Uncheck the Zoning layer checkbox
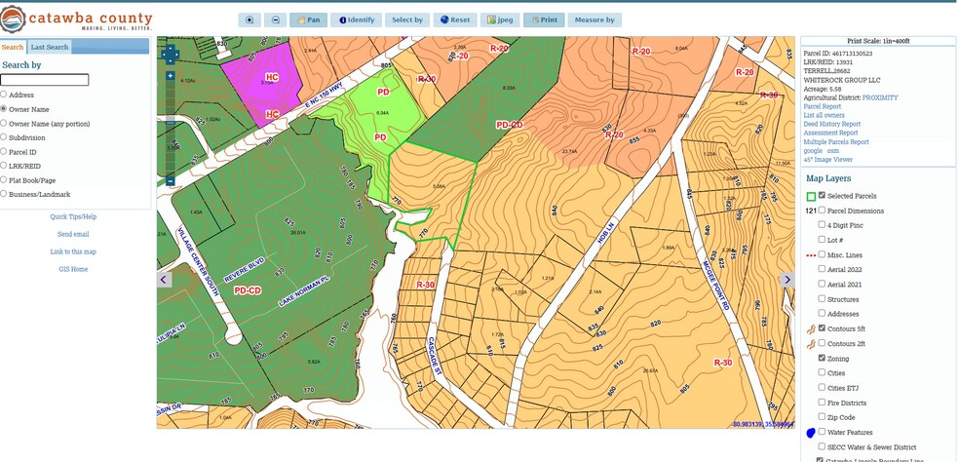This screenshot has width=959, height=462. pos(824,358)
